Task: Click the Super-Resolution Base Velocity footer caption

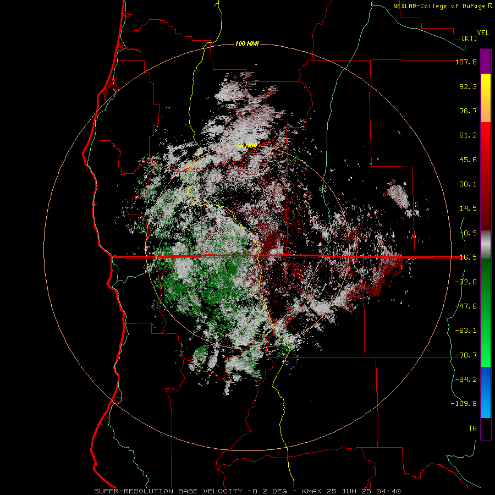Action: [x=248, y=491]
